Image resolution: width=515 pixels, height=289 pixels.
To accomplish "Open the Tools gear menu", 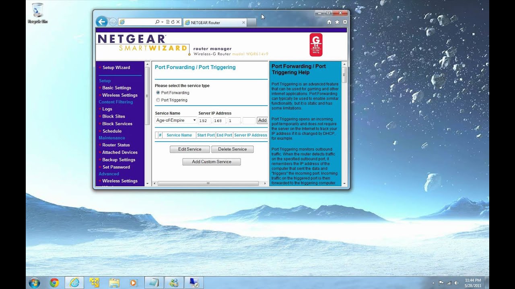I will (x=344, y=22).
